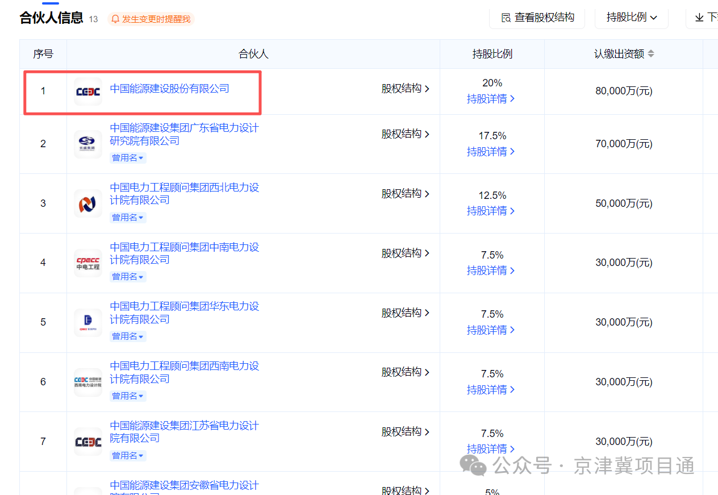Click 发生变更时提醒我 reminder button
Viewport: 718px width, 495px height.
click(151, 19)
